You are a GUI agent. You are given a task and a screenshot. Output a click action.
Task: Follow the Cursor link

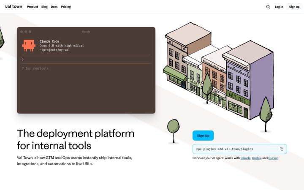(x=273, y=158)
